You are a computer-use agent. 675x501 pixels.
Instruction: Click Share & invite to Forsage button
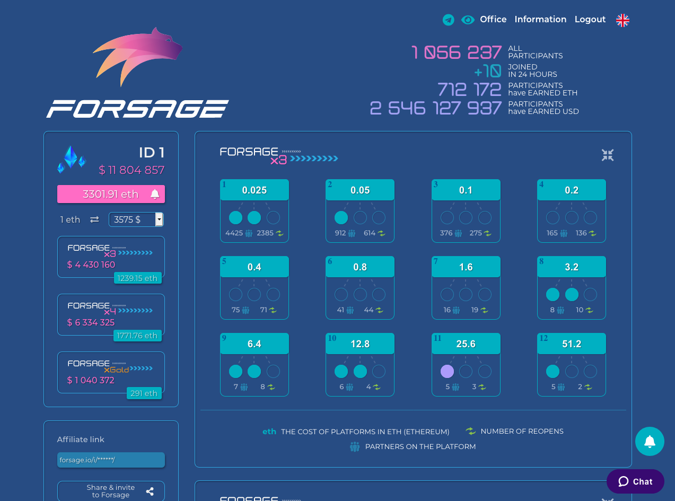click(111, 491)
